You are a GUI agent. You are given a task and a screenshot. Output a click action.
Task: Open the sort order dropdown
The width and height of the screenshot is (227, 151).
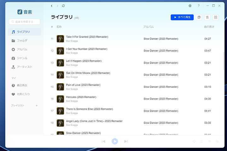(x=207, y=17)
